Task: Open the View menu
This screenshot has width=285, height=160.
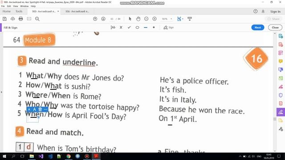Action: (16, 6)
